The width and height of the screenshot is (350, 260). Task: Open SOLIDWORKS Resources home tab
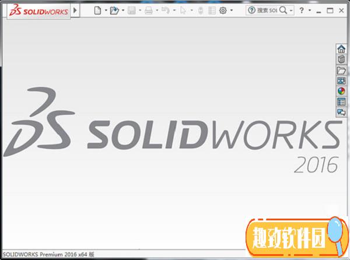[x=341, y=49]
